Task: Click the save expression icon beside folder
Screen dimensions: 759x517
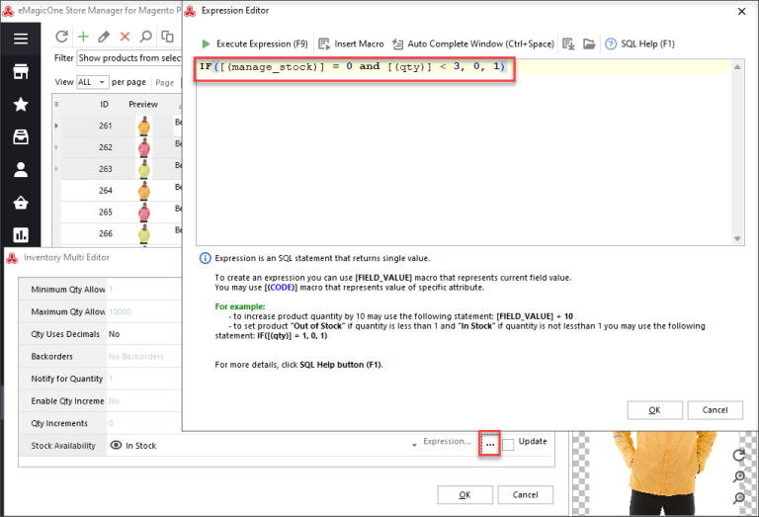Action: pos(568,44)
